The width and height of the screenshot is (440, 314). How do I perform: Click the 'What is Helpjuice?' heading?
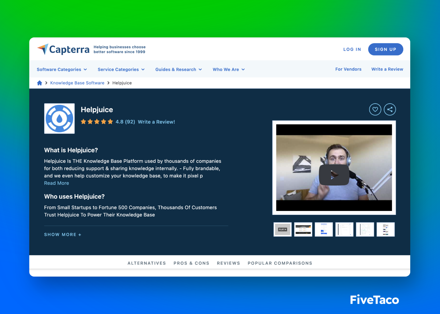pos(71,150)
